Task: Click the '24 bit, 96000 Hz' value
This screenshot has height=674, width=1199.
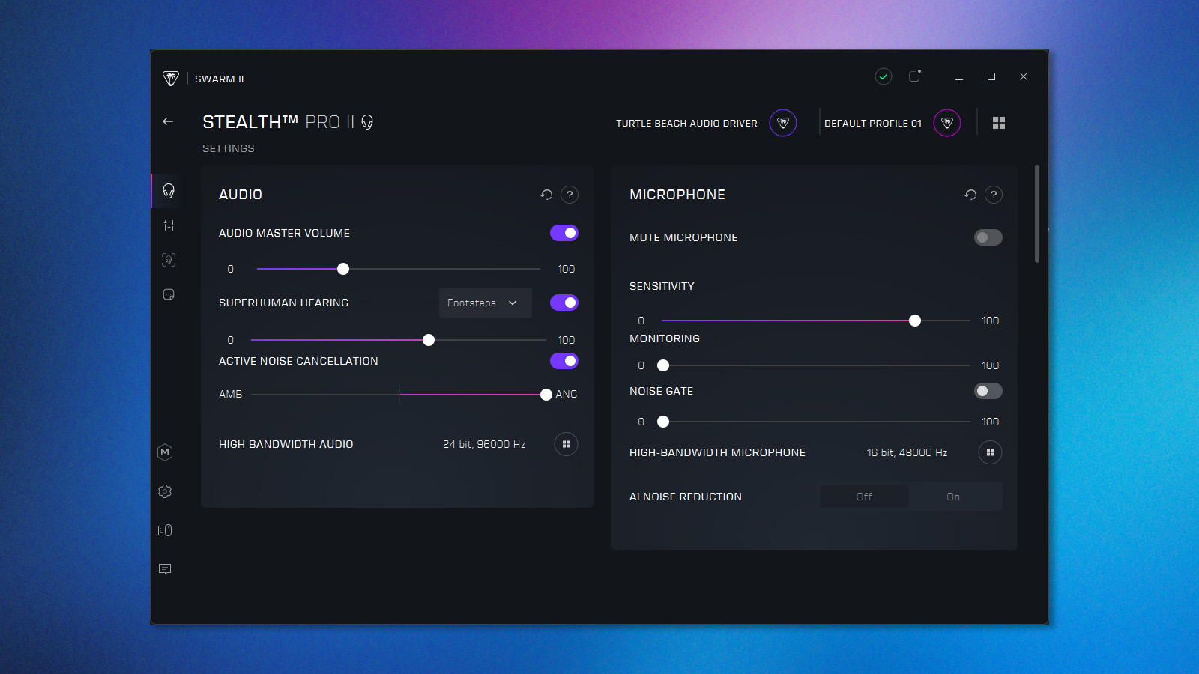Action: tap(484, 444)
